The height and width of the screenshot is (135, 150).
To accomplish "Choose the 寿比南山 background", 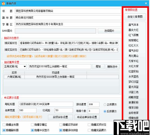I will (x=134, y=56).
